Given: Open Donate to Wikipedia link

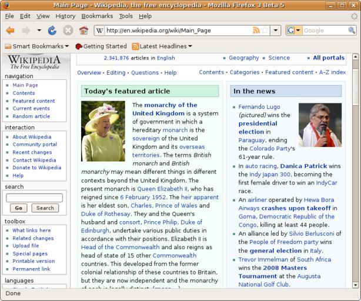Looking at the screenshot, I should (37, 168).
